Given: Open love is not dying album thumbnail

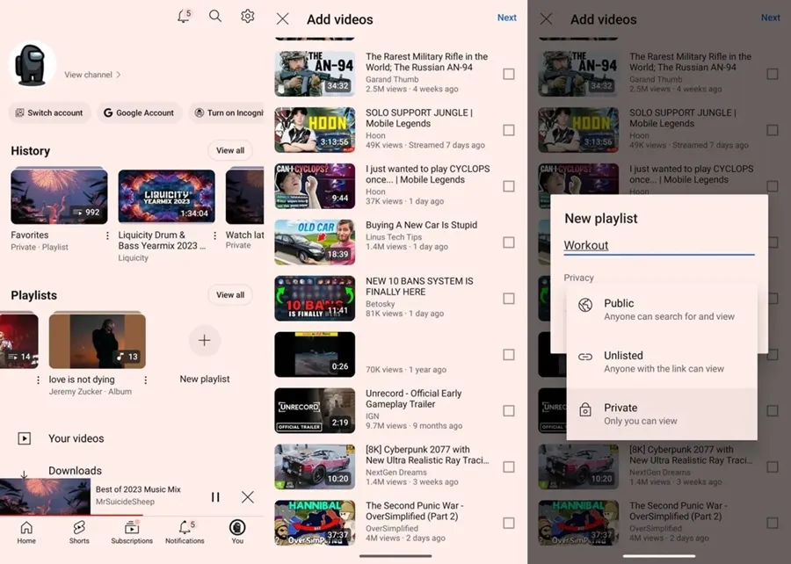Looking at the screenshot, I should pos(98,340).
